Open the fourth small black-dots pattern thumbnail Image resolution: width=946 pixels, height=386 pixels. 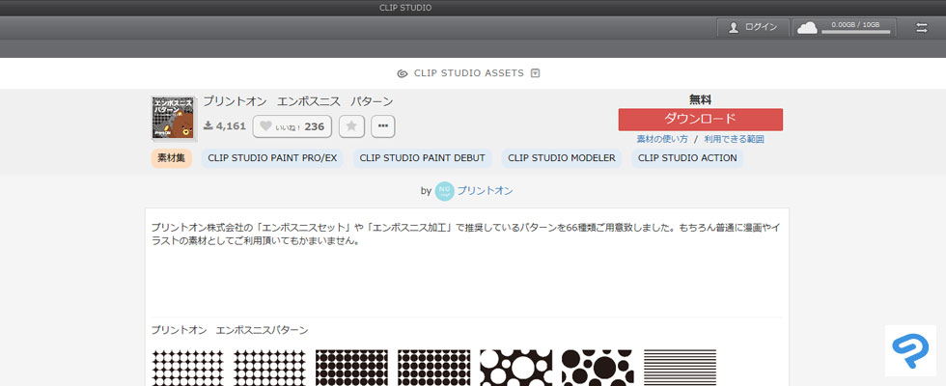point(433,368)
